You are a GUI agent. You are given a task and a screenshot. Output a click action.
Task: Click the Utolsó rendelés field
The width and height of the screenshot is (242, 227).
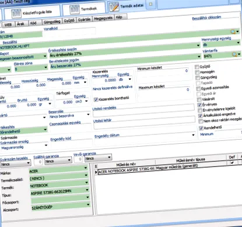(x=143, y=111)
